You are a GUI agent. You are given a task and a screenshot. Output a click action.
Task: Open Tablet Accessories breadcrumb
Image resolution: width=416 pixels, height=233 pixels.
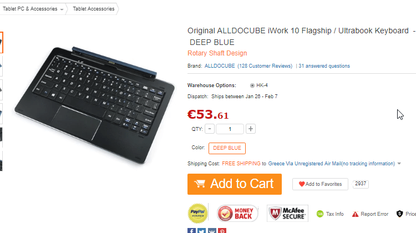click(x=94, y=9)
